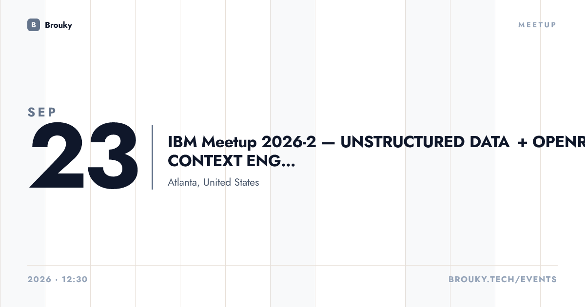Click the 12:30 event time
The width and height of the screenshot is (585, 307).
pyautogui.click(x=75, y=280)
